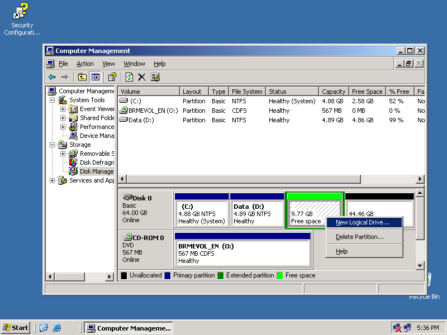This screenshot has width=447, height=335.
Task: Select the Data (D:) partition block
Action: (257, 210)
